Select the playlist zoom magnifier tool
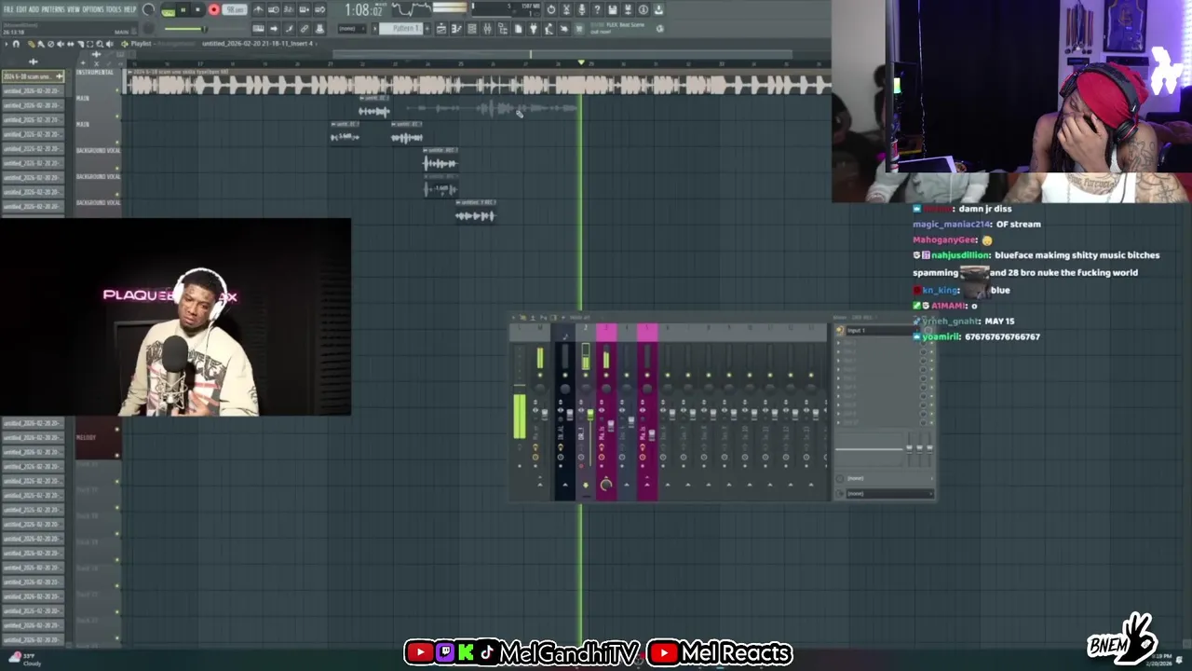The width and height of the screenshot is (1192, 671). 100,44
